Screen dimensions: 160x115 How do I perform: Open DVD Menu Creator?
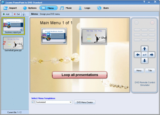85,102
